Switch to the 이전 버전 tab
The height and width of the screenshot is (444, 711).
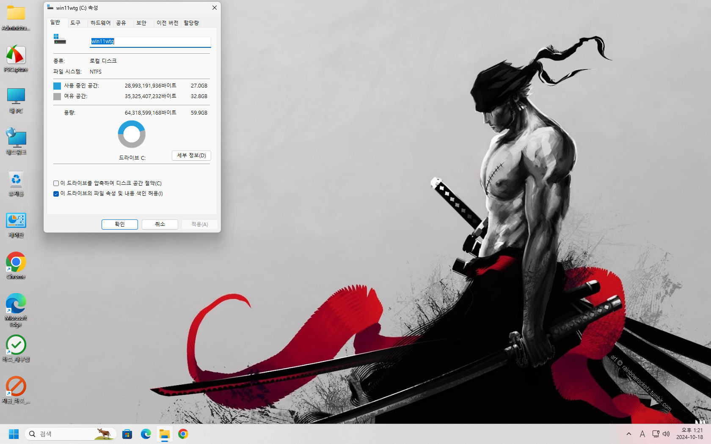[x=167, y=23]
